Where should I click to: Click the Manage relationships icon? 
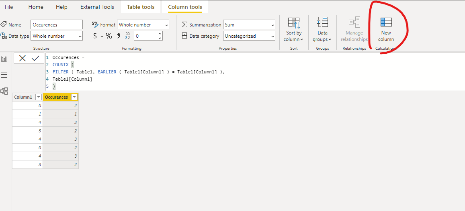point(354,22)
